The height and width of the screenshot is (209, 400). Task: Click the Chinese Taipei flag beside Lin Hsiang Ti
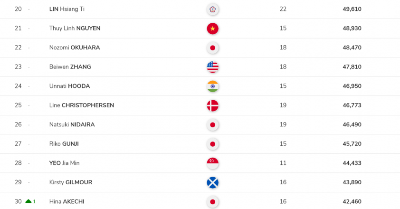tap(212, 9)
